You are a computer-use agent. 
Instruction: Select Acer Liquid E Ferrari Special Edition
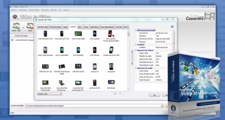pyautogui.click(x=111, y=36)
